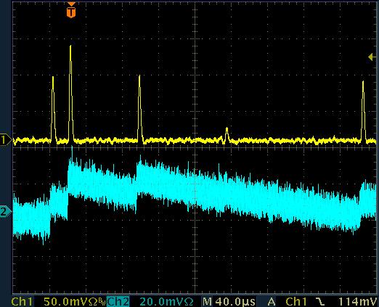Click the falling edge trigger slope icon
Image resolution: width=379 pixels, height=307 pixels.
pos(321,301)
